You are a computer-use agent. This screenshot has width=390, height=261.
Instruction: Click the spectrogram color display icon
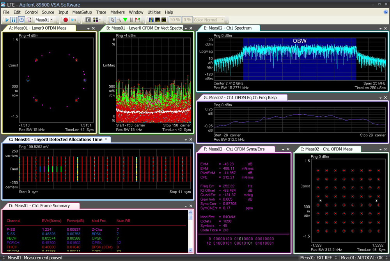pyautogui.click(x=151, y=20)
